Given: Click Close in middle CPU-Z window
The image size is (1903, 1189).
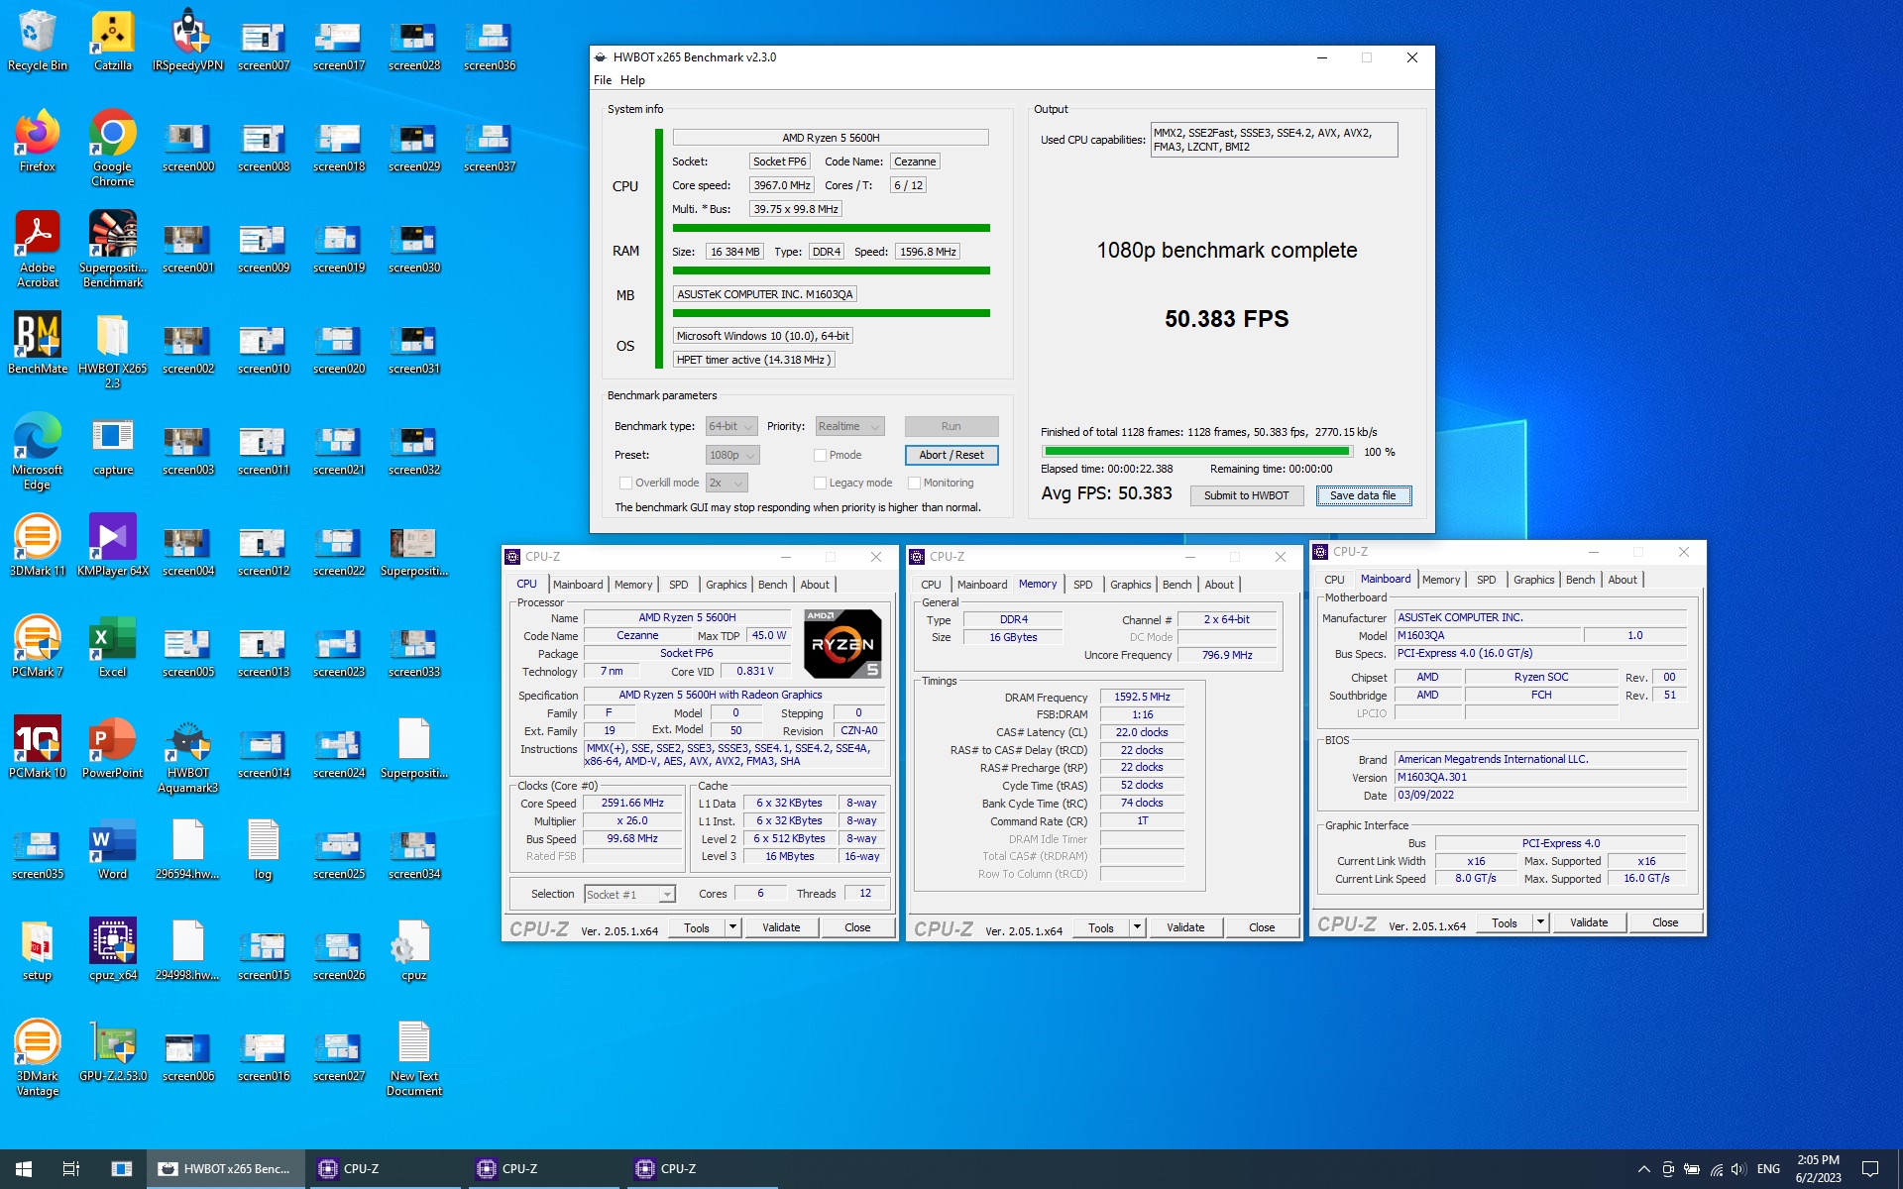Looking at the screenshot, I should 1262,927.
